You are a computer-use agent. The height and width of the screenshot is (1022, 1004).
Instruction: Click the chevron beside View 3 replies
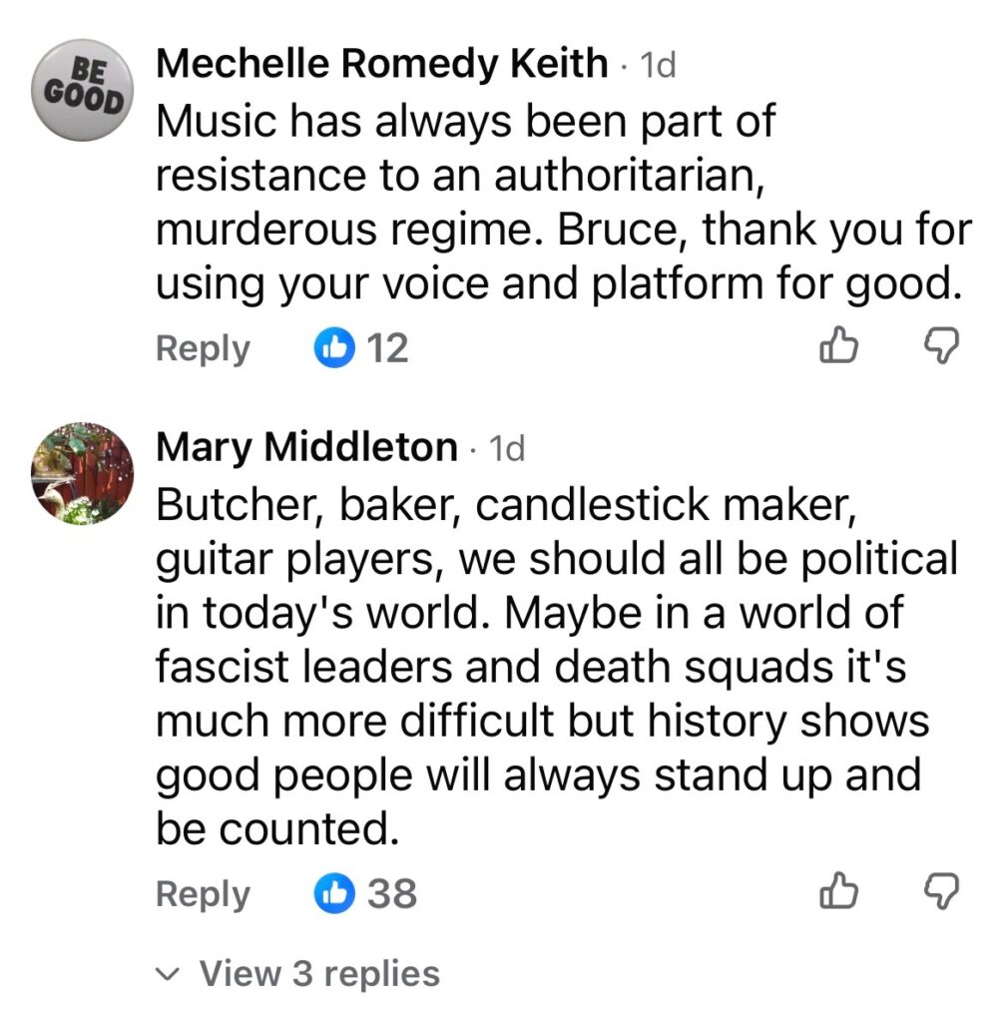point(171,974)
